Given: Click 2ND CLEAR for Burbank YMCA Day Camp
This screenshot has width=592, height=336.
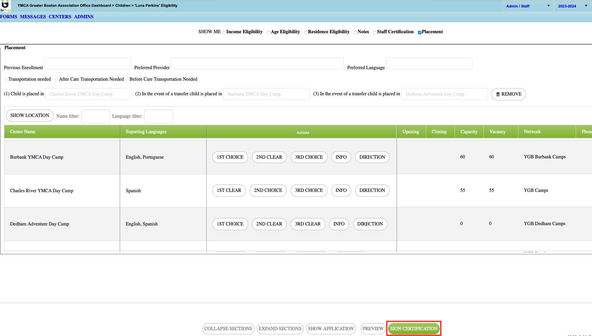Looking at the screenshot, I should click(269, 157).
